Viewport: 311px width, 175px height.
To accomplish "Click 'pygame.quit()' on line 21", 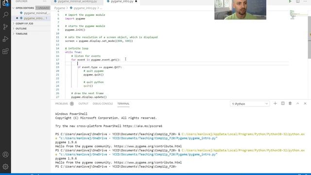I will coord(93,74).
